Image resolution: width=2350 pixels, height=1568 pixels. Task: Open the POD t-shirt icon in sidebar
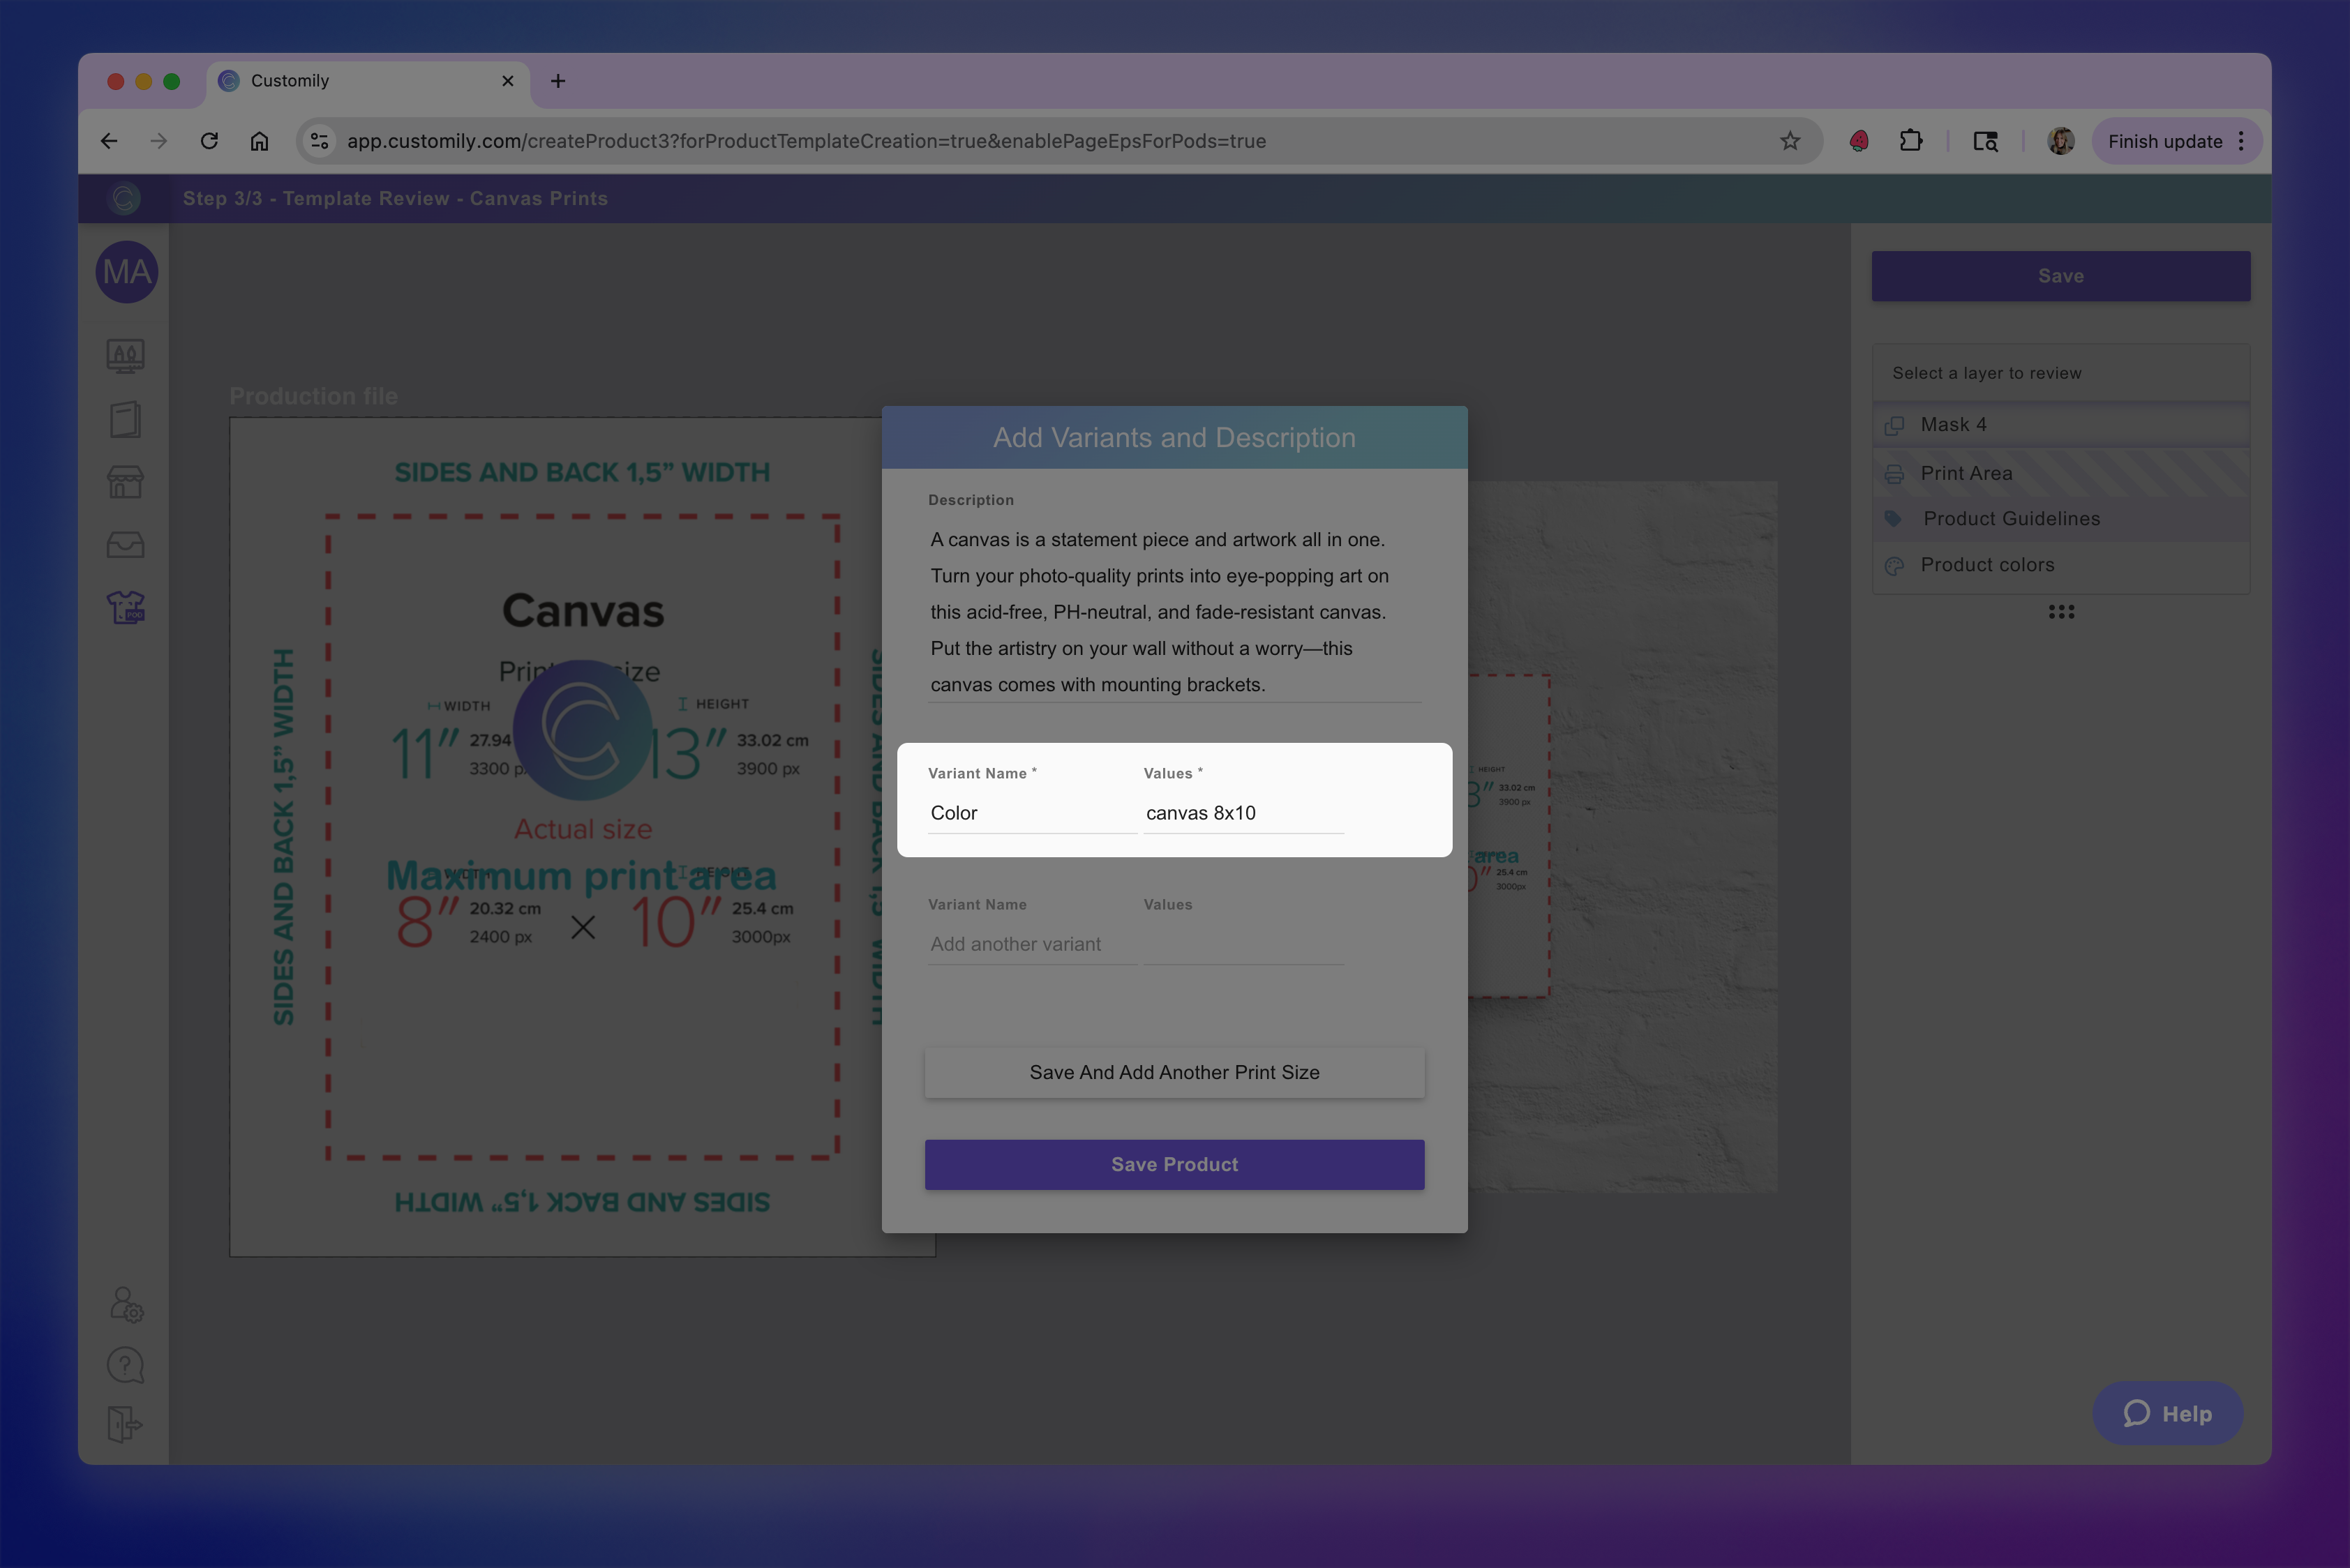[x=125, y=607]
